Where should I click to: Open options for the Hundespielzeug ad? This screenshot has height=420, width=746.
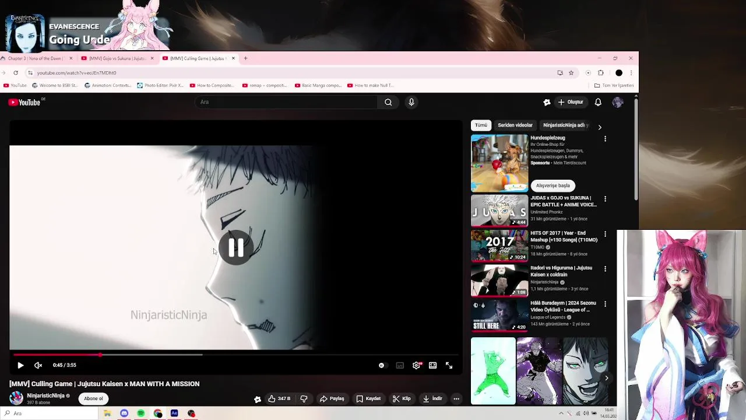pyautogui.click(x=605, y=139)
